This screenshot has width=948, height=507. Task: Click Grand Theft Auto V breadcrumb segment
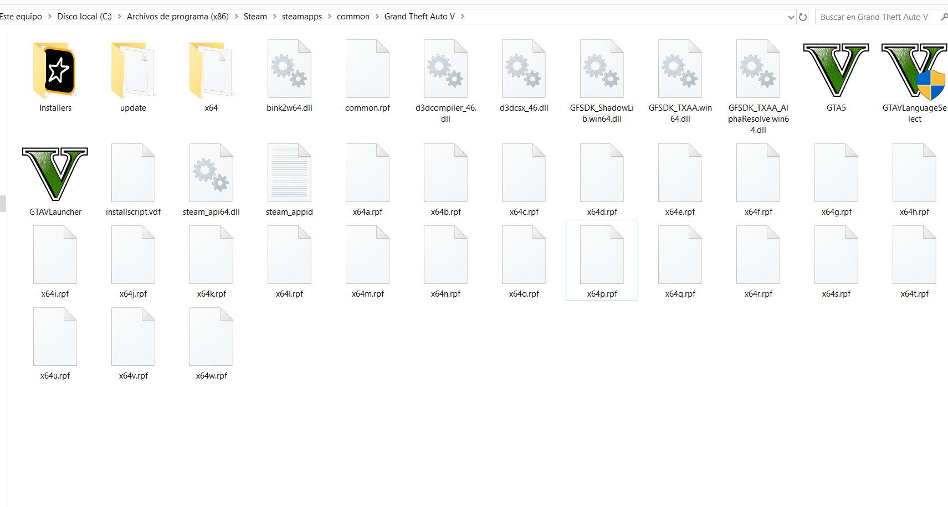[x=419, y=17]
